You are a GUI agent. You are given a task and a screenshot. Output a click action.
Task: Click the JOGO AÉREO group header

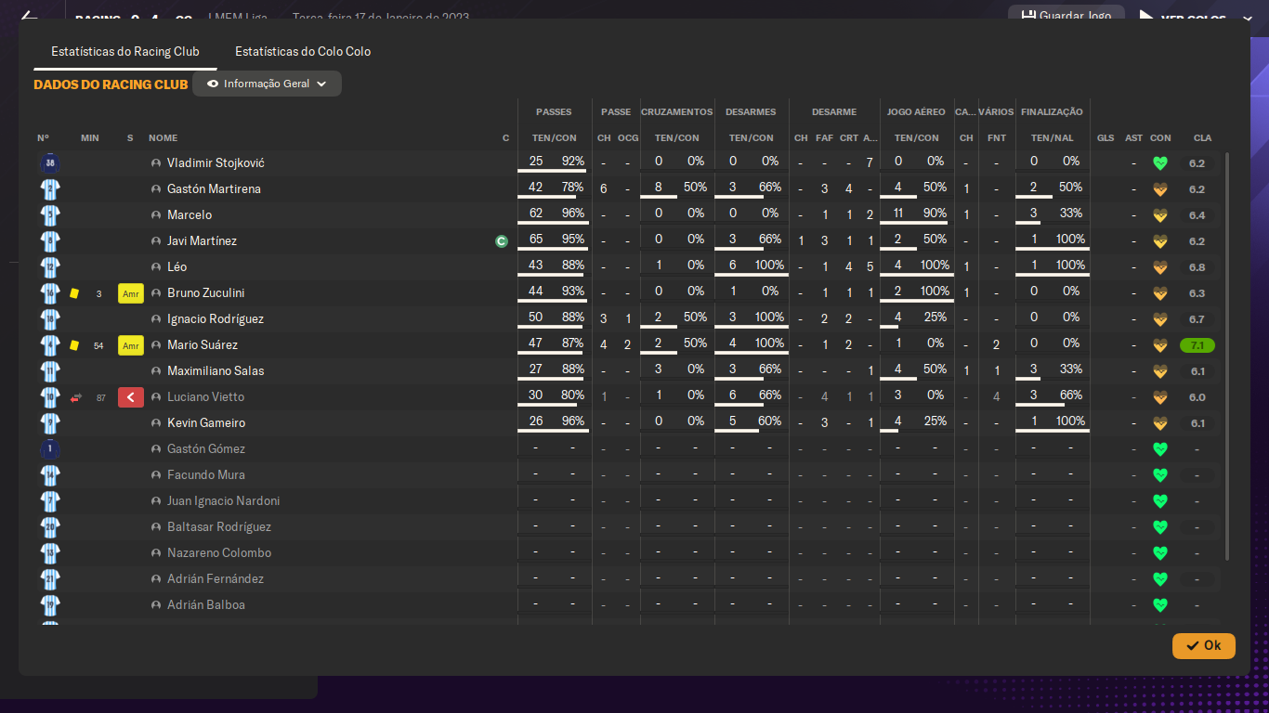(x=916, y=111)
